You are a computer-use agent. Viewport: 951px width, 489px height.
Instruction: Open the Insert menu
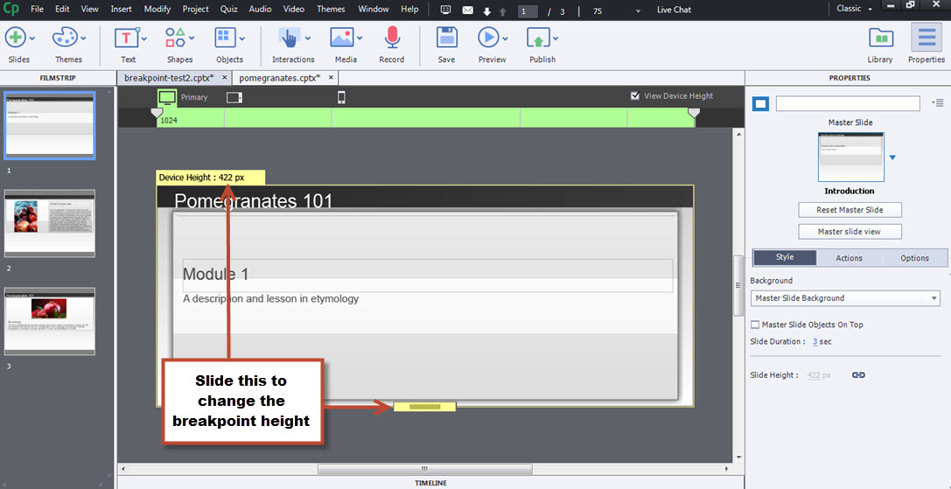pos(122,9)
